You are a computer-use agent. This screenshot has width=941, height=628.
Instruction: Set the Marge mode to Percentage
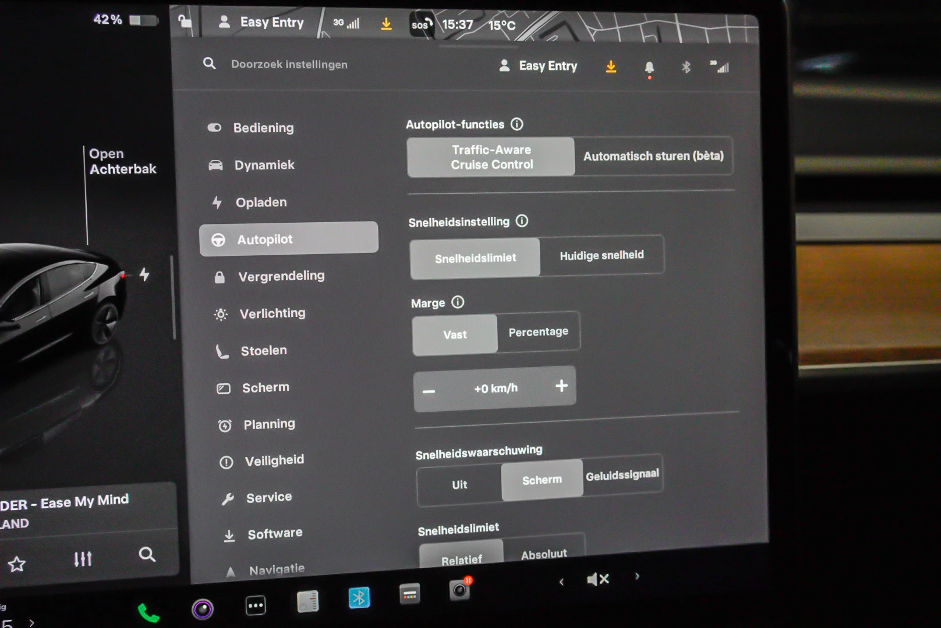pos(538,332)
